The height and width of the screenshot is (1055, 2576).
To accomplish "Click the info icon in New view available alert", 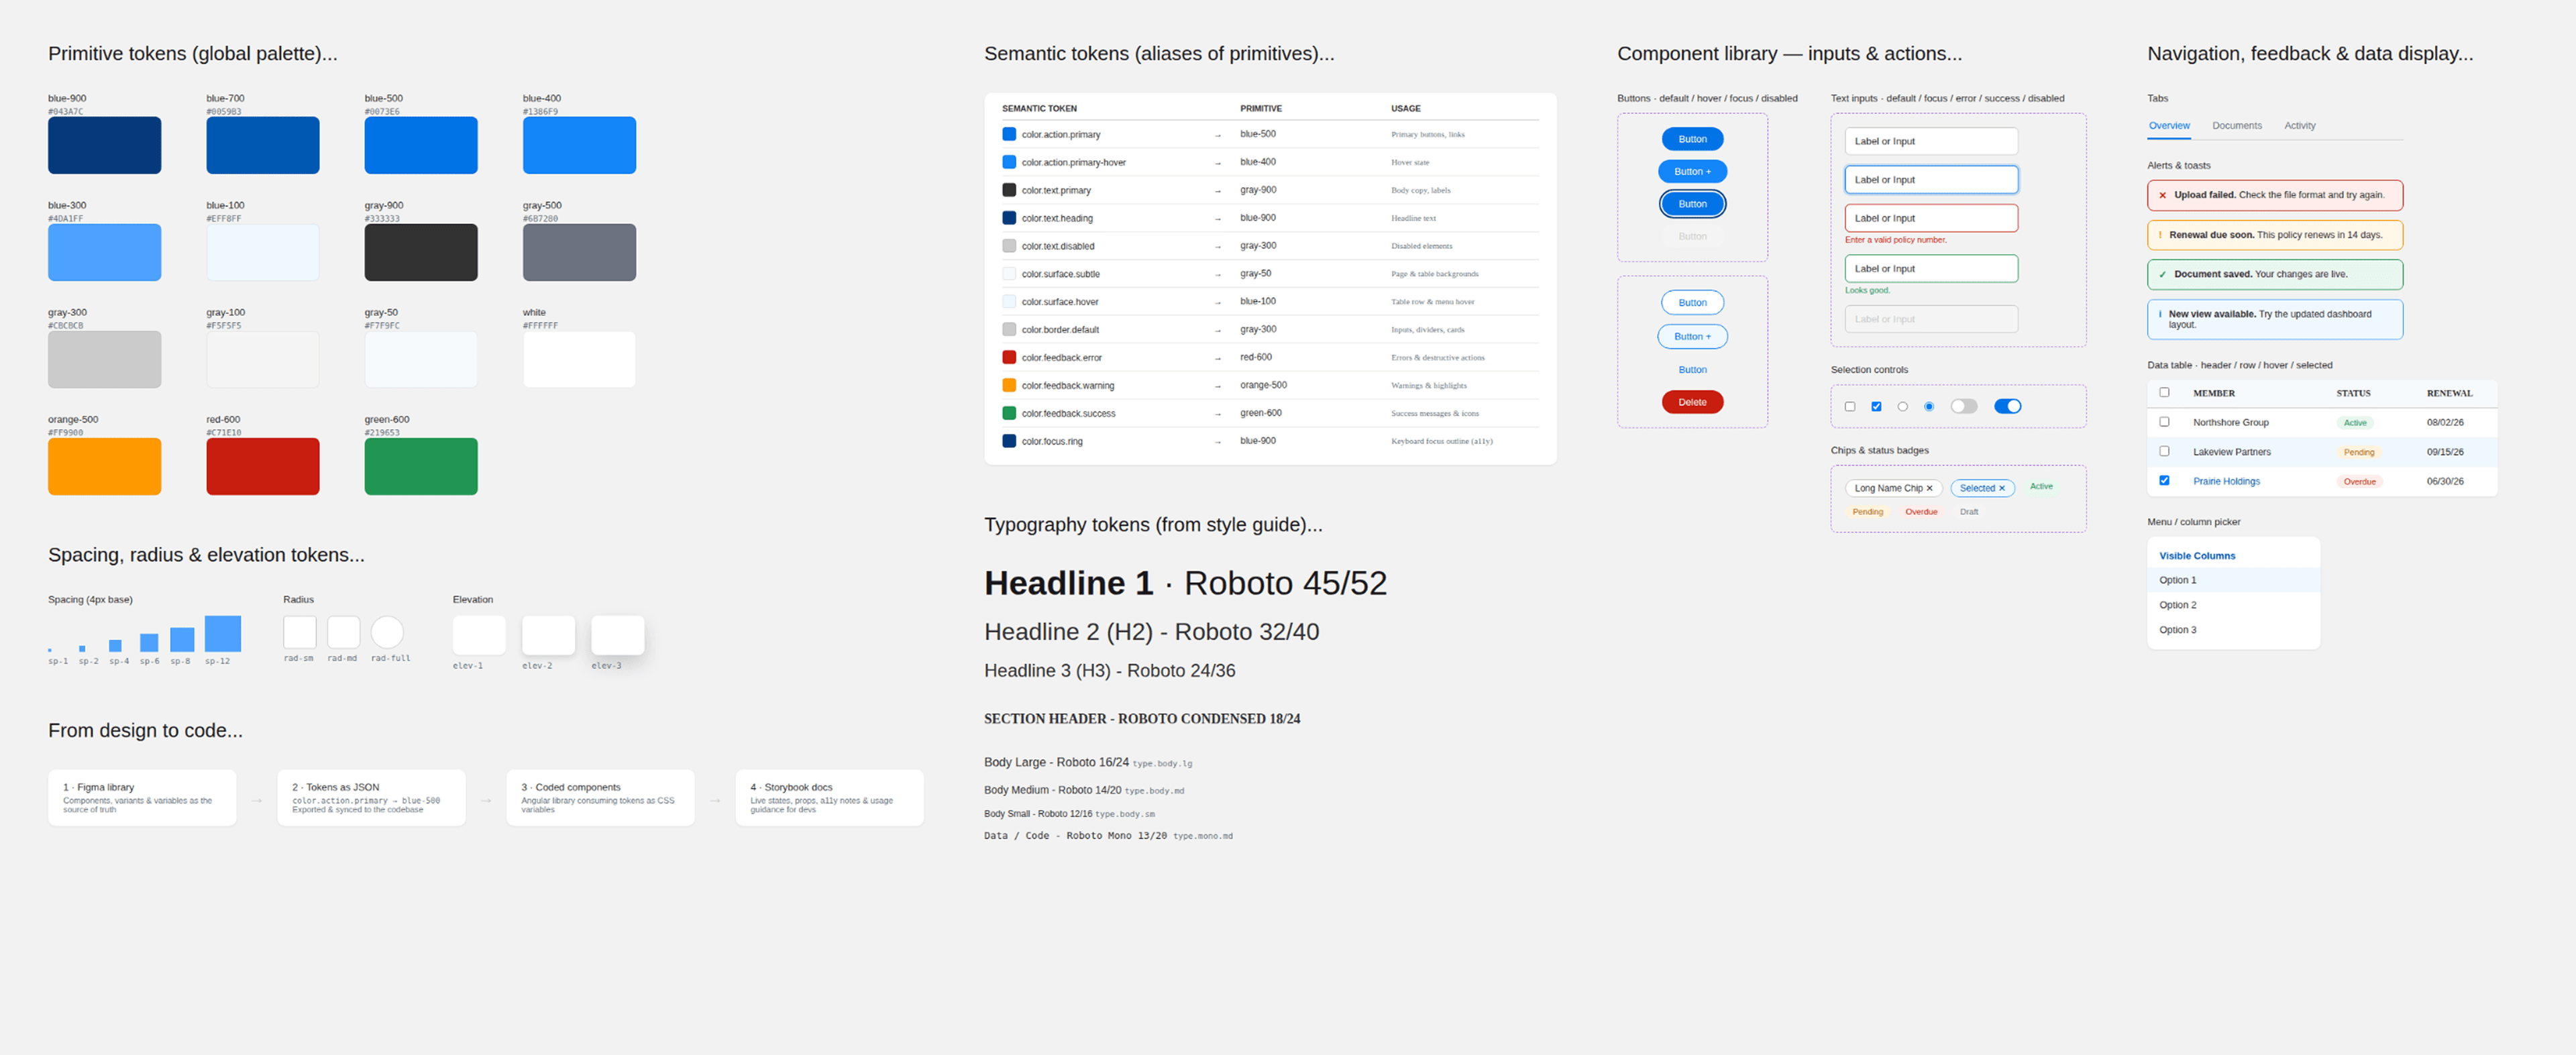I will click(2159, 314).
